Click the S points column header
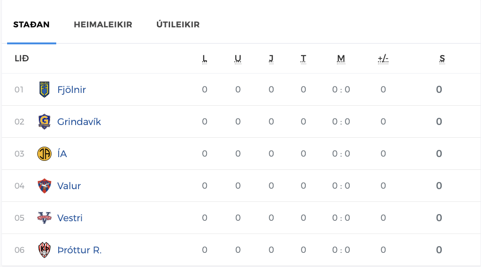 tap(442, 59)
